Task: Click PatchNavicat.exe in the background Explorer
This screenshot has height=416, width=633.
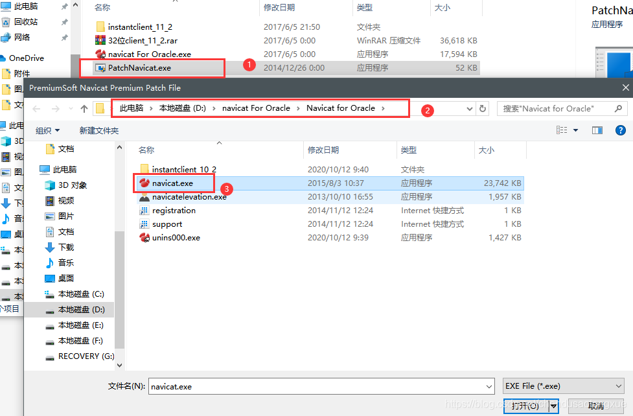Action: (x=139, y=68)
